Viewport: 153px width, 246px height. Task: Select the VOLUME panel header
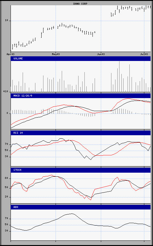click(81, 59)
